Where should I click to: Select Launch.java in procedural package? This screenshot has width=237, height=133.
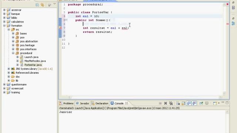[31, 57]
